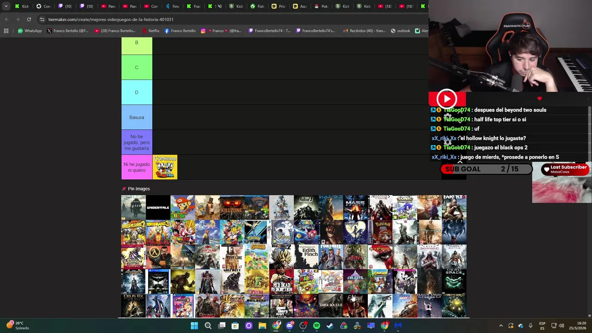The height and width of the screenshot is (333, 592).
Task: Choose the Fortnite cover
Action: [331, 256]
